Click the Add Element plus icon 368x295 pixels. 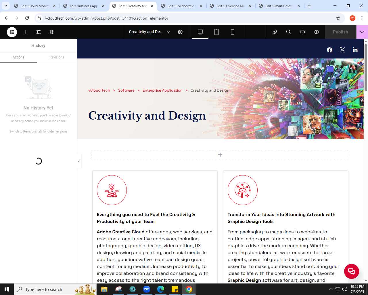[25, 32]
